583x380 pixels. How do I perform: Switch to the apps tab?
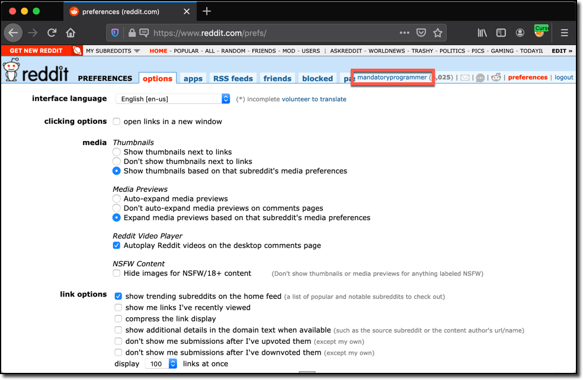(x=193, y=78)
